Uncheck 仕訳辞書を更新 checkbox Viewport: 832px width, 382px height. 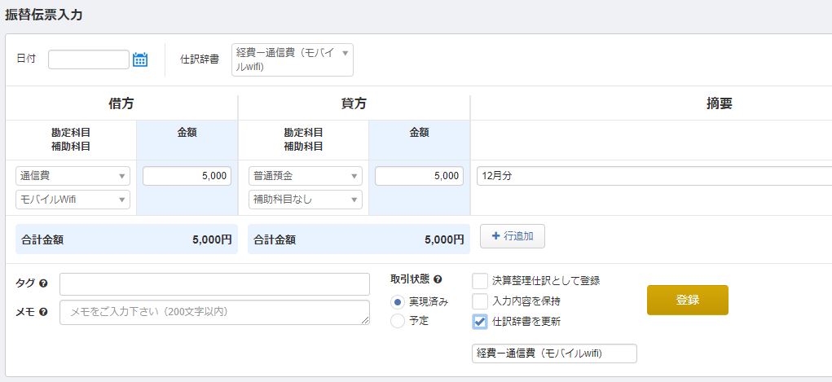tap(480, 321)
